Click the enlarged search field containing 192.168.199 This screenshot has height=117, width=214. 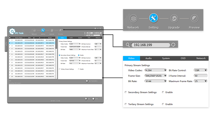click(151, 45)
